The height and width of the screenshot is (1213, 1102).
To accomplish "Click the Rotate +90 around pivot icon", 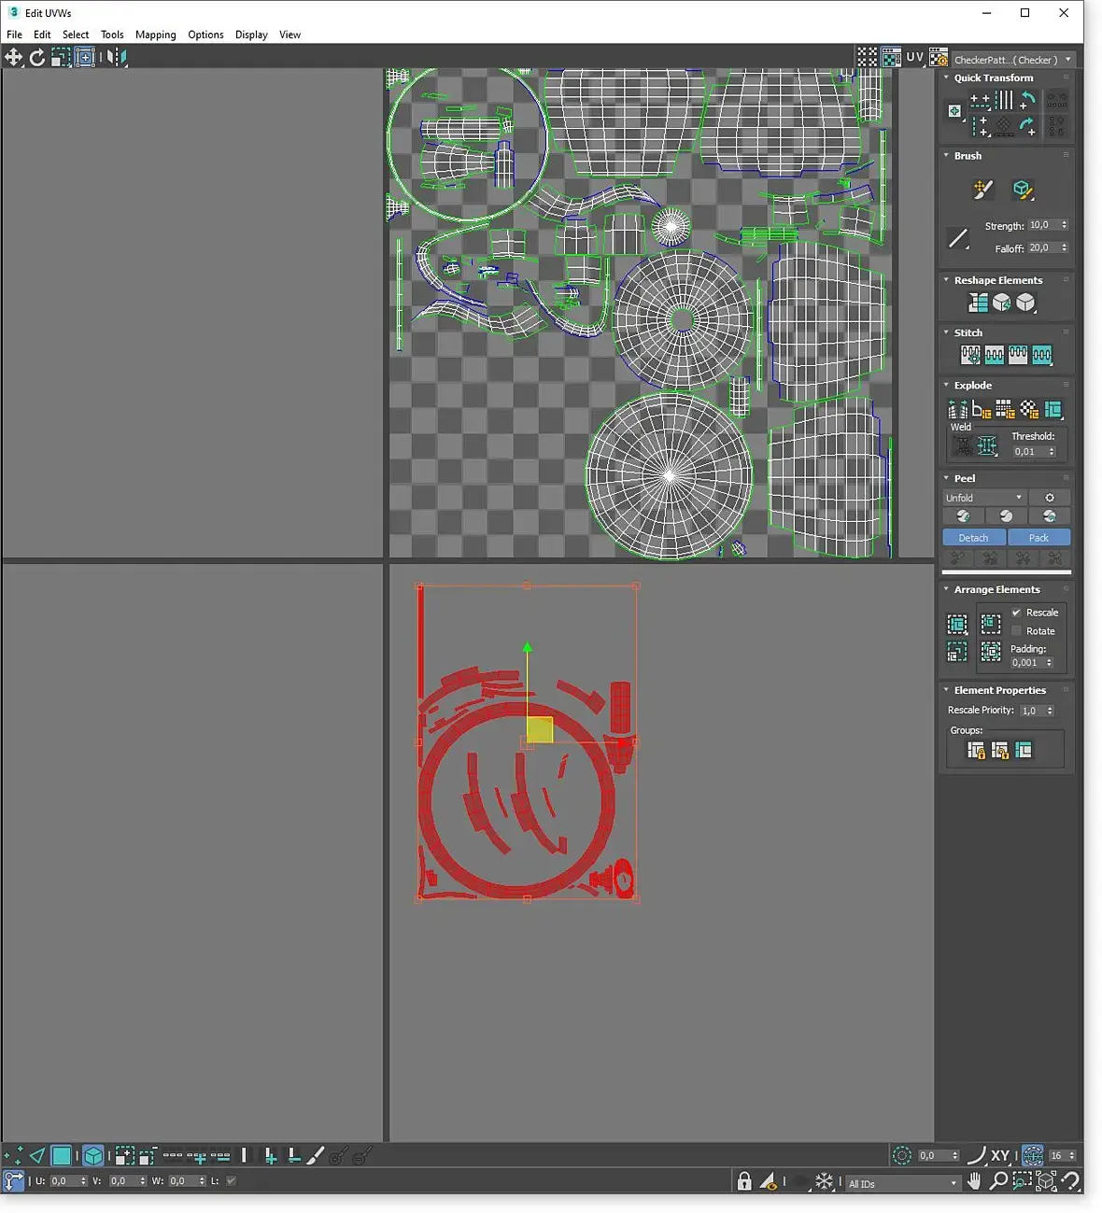I will (1028, 99).
